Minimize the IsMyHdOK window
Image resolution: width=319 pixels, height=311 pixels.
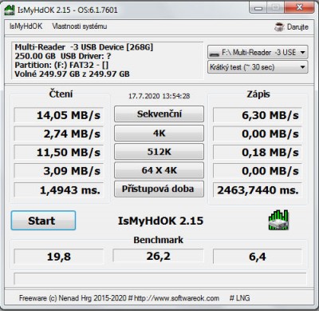[258, 8]
